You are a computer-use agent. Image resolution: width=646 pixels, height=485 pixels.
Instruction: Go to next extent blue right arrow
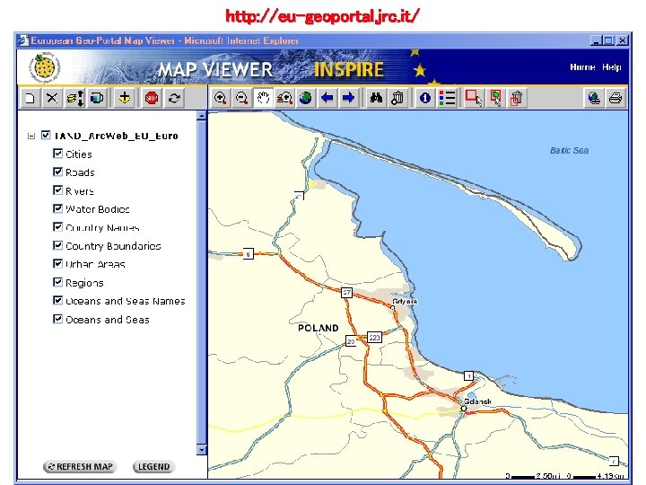(x=348, y=98)
